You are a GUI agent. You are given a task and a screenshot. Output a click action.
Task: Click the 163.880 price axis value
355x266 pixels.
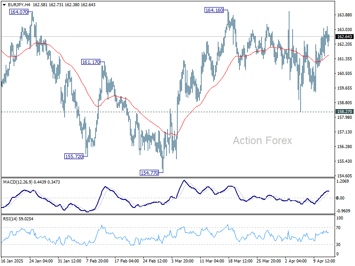pos(345,15)
